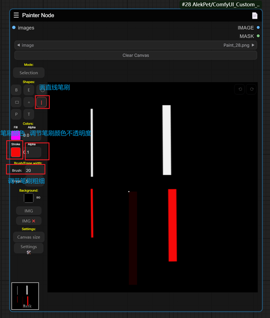Open the Settings button with tools icon
The width and height of the screenshot is (270, 318).
[x=29, y=248]
